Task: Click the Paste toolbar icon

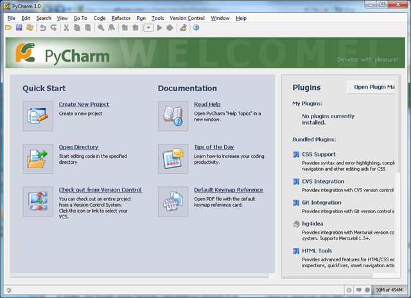Action: pos(88,28)
